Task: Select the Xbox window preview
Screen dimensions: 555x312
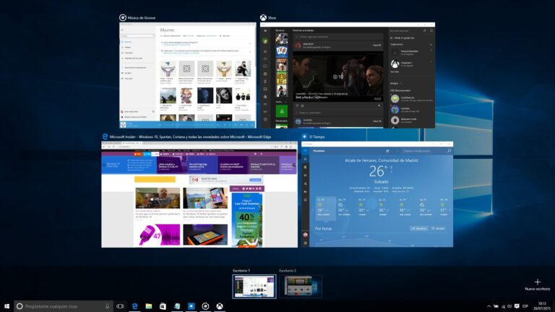Action: point(348,75)
